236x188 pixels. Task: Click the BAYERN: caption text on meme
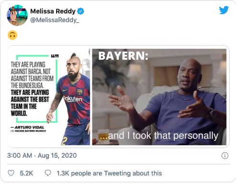(x=123, y=56)
